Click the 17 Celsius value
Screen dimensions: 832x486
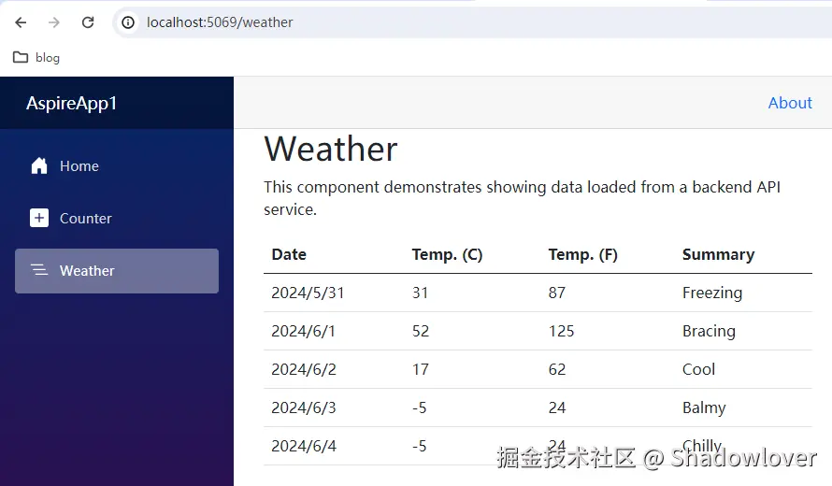pyautogui.click(x=421, y=369)
